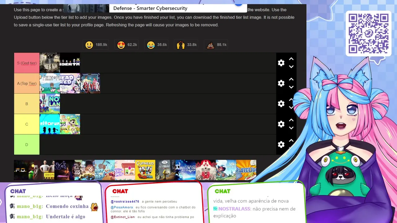397x223 pixels.
Task: Click the @Extinct_Lian username in red chat
Action: pos(123,217)
